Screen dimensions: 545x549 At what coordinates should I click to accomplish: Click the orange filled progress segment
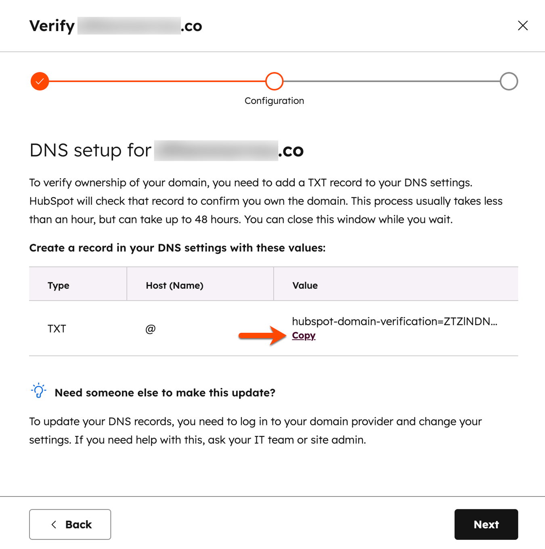click(x=157, y=81)
